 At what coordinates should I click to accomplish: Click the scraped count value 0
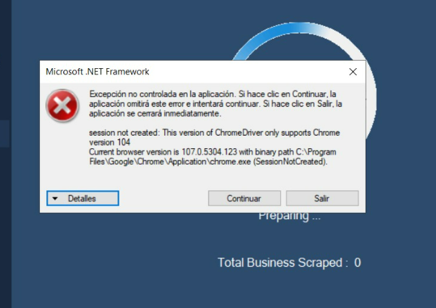point(357,263)
